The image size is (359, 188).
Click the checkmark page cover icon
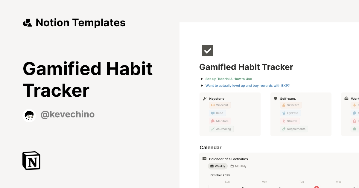click(208, 50)
